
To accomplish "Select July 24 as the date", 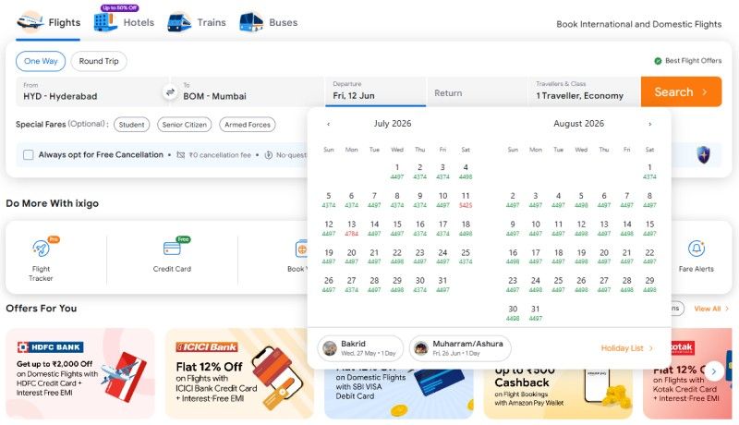I will (442, 256).
